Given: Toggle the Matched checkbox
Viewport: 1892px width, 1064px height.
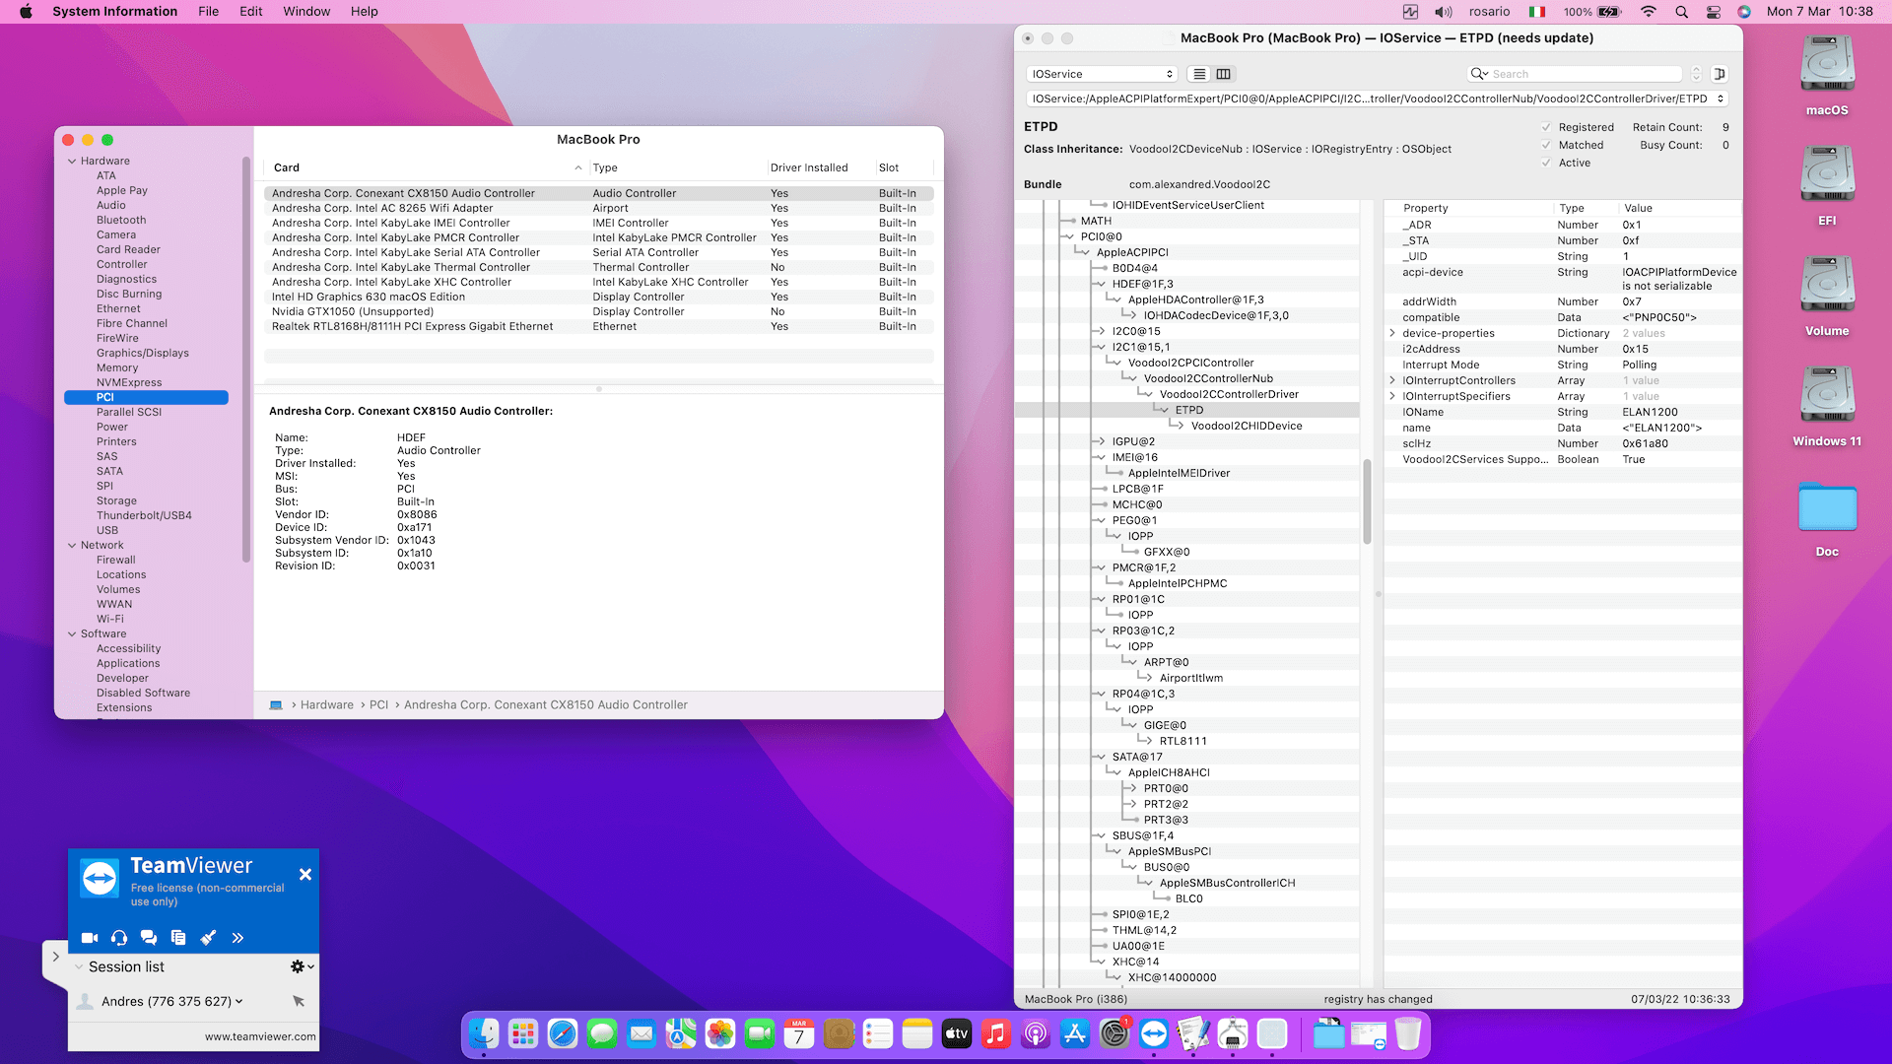Looking at the screenshot, I should pyautogui.click(x=1546, y=145).
